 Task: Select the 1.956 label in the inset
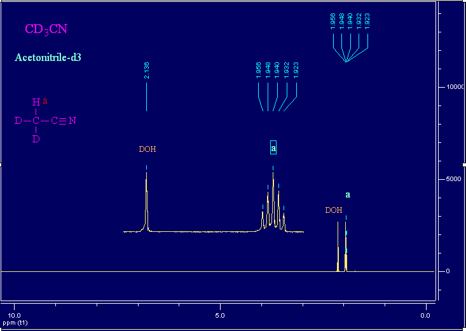[258, 71]
